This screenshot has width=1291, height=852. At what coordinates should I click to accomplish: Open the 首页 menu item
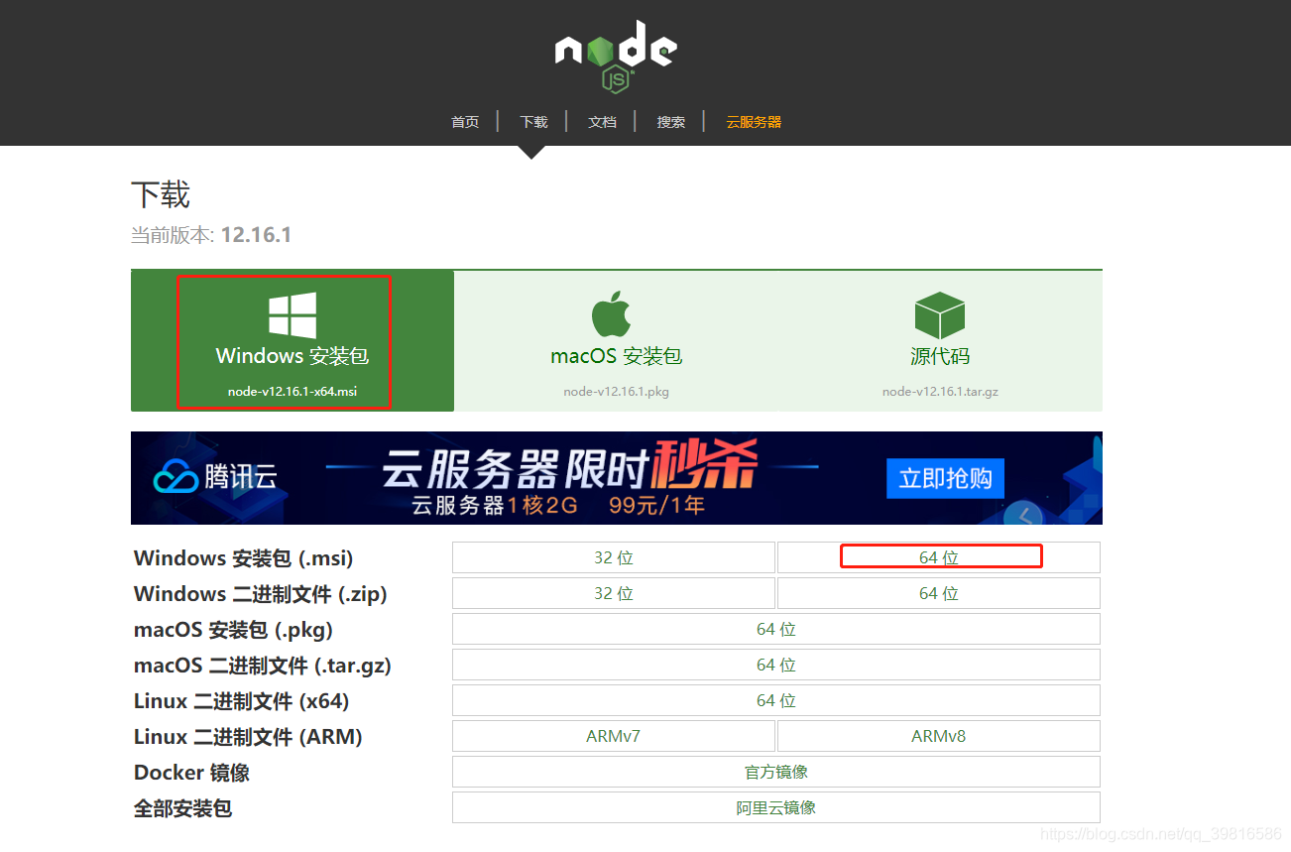tap(465, 122)
